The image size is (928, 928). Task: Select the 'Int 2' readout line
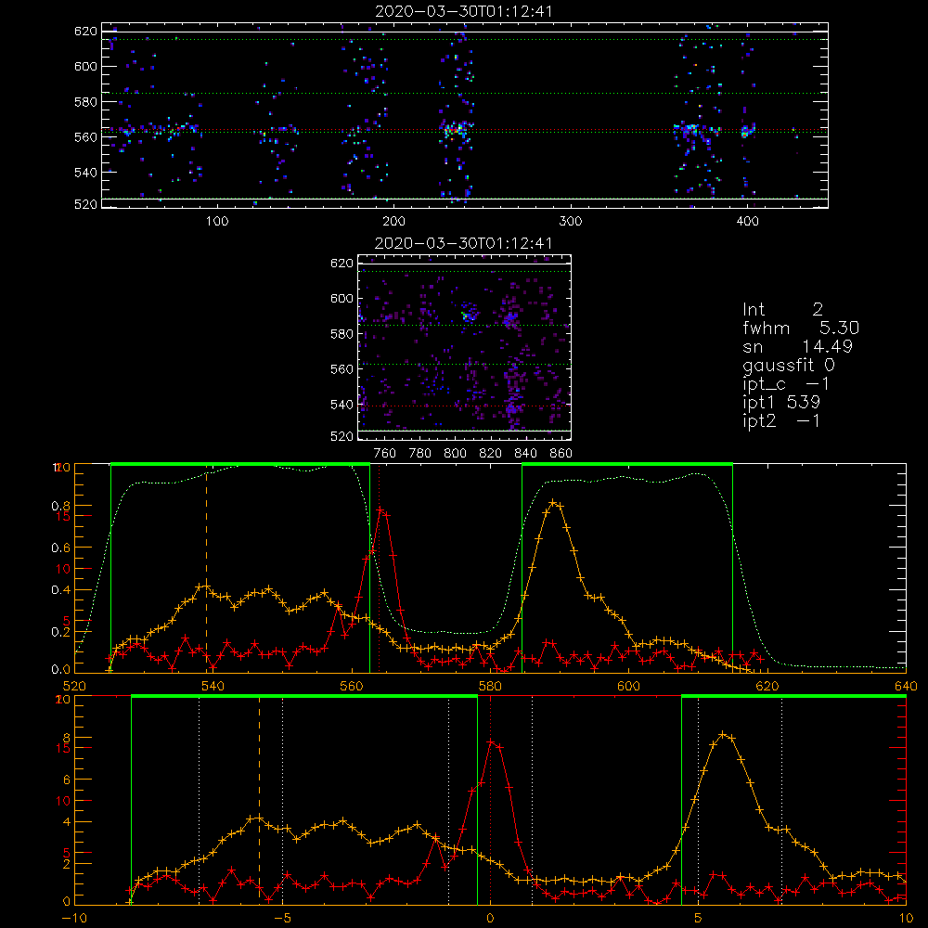[x=782, y=310]
